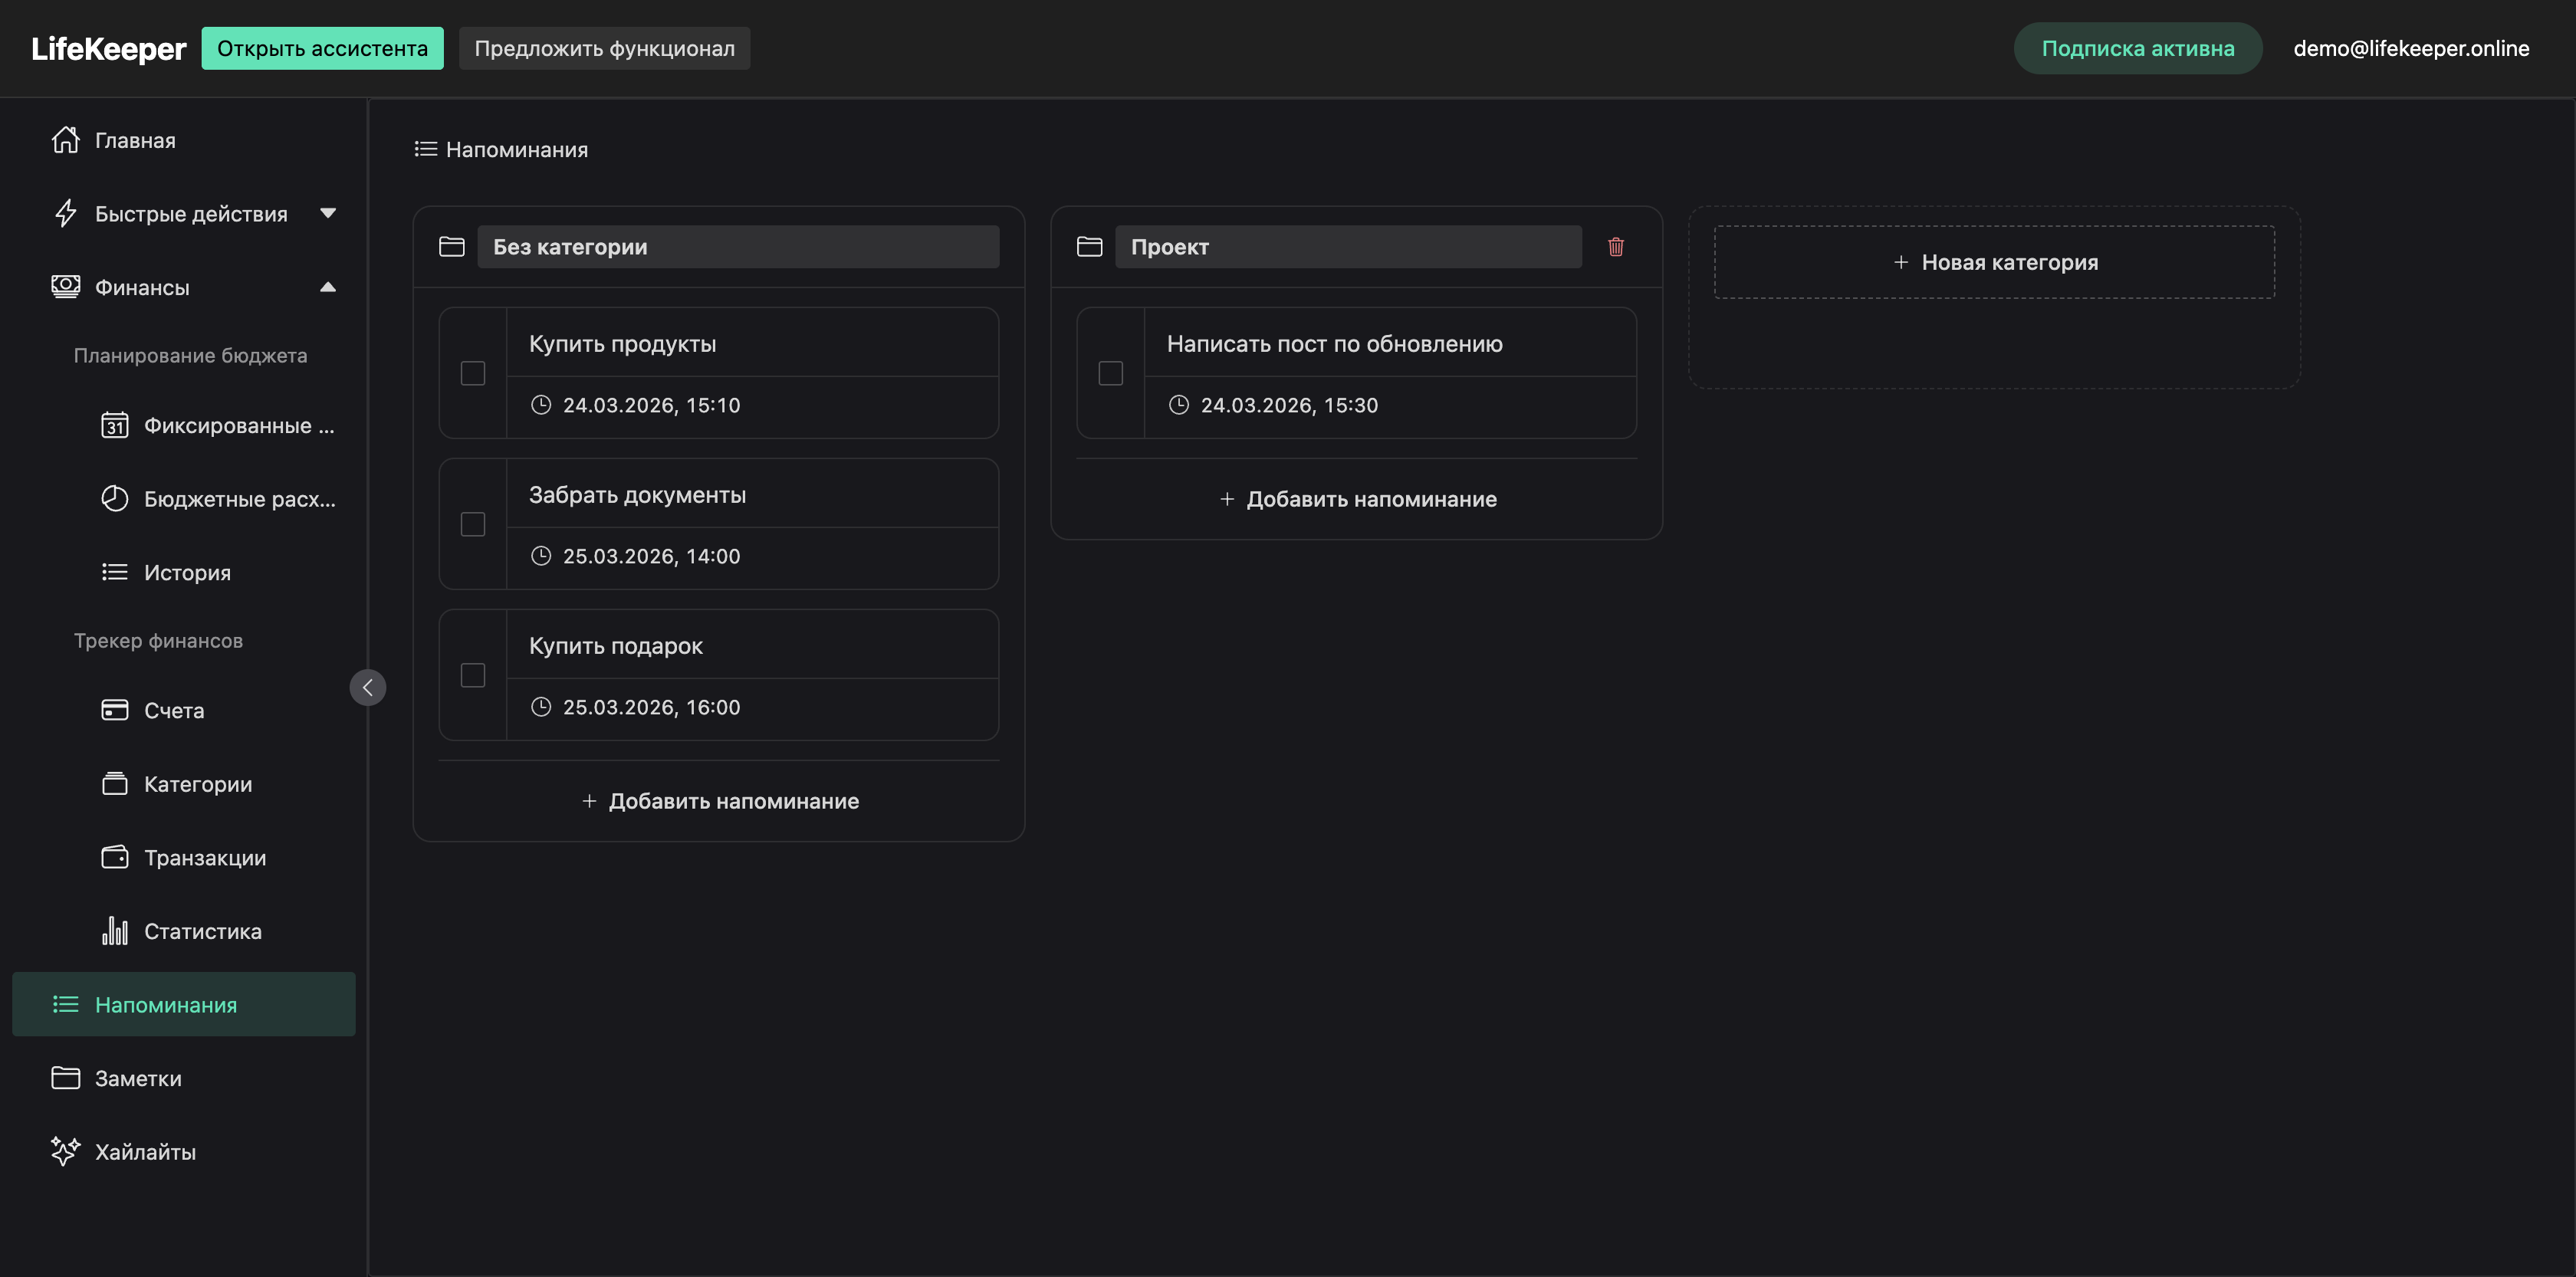Expand Быстрые действия dropdown arrow

[x=328, y=213]
